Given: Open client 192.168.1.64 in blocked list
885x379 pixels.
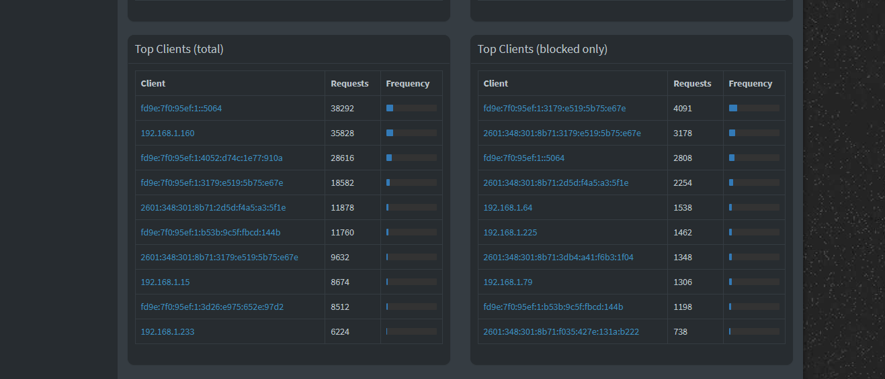Looking at the screenshot, I should click(x=507, y=208).
